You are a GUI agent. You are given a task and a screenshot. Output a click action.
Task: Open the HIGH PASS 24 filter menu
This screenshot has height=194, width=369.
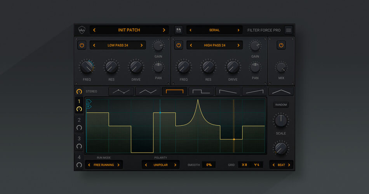coord(214,45)
